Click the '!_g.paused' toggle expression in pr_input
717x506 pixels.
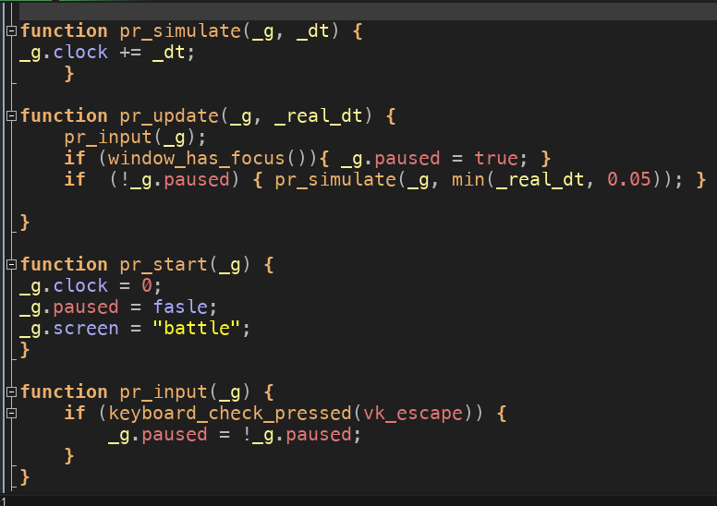[x=297, y=435]
